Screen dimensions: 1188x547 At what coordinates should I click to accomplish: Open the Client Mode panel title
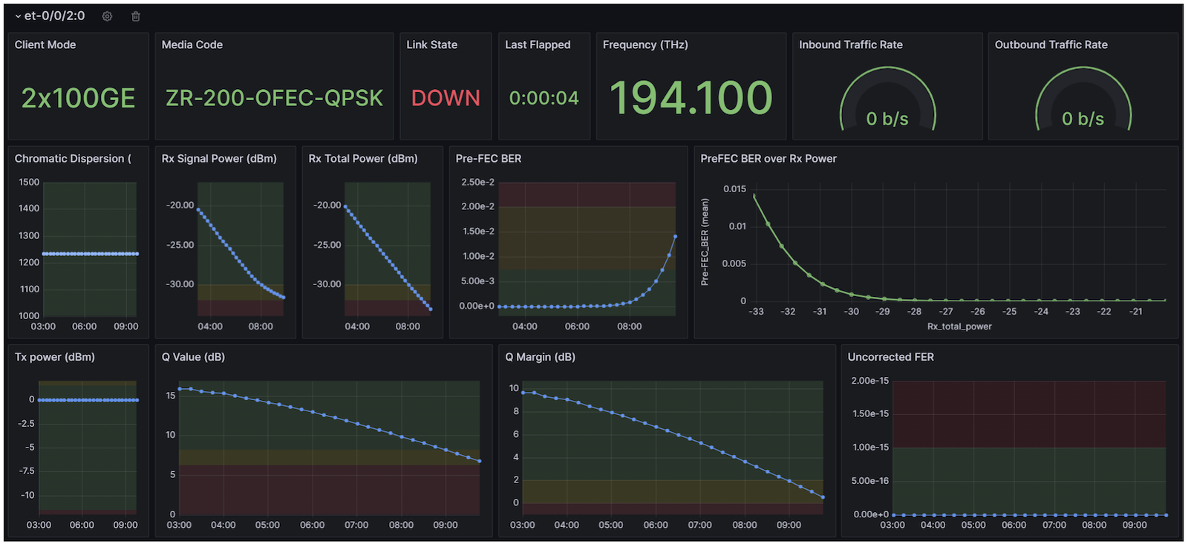pos(45,45)
